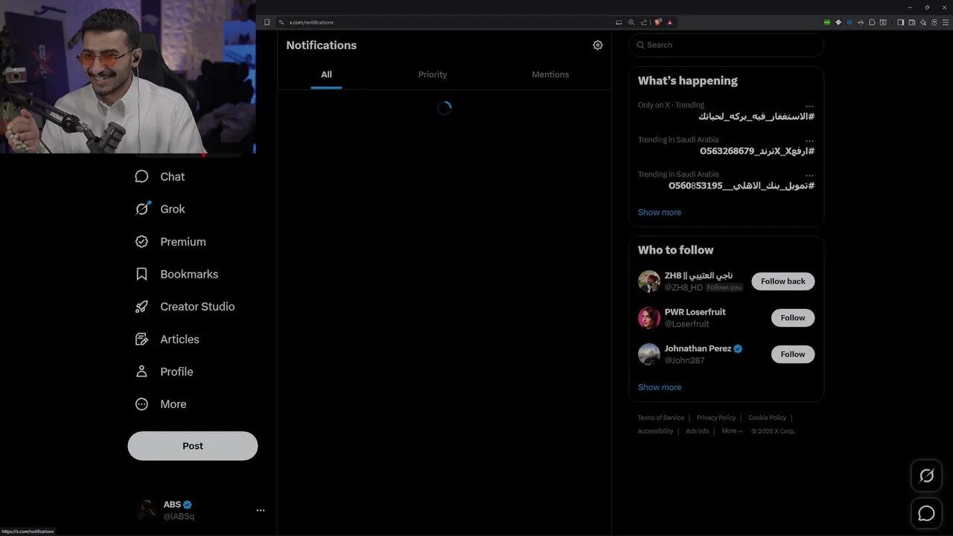The image size is (953, 536).
Task: Click Brave bookmark icon in address bar
Action: [x=267, y=22]
